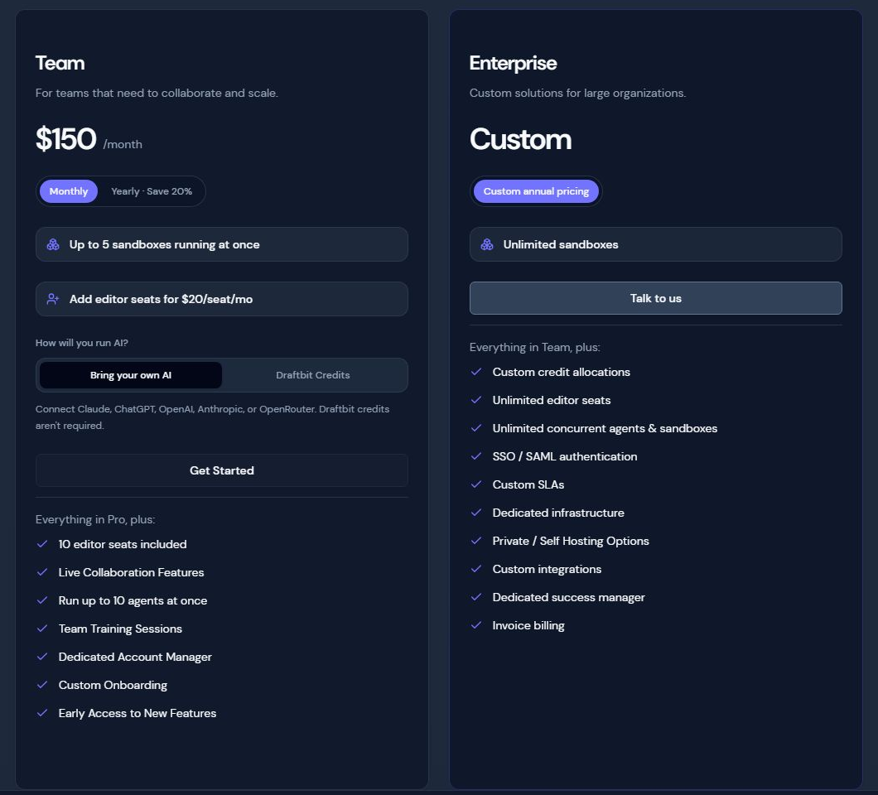Click Up to 5 sandboxes running at once box
The image size is (878, 795).
pos(222,244)
